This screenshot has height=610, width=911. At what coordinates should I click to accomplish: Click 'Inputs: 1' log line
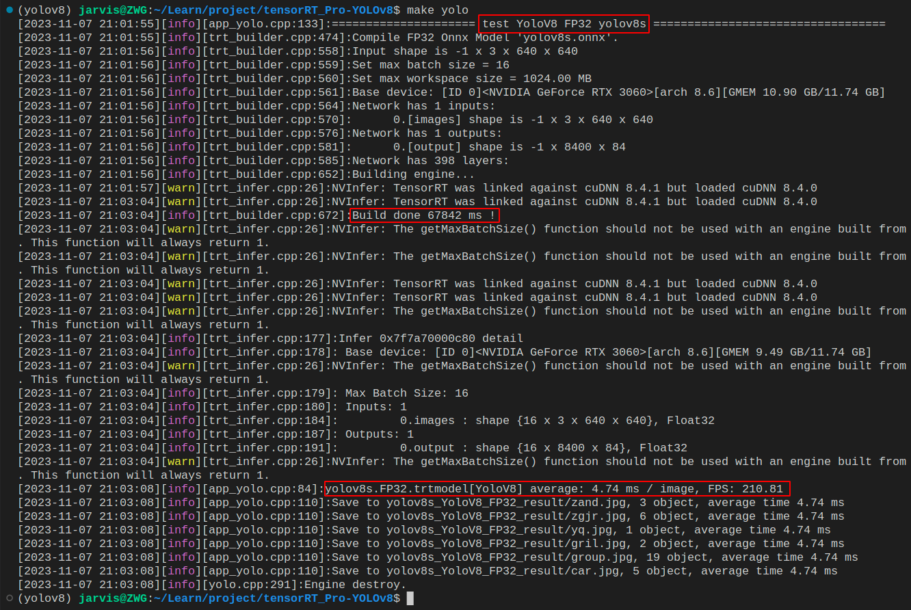tap(212, 407)
